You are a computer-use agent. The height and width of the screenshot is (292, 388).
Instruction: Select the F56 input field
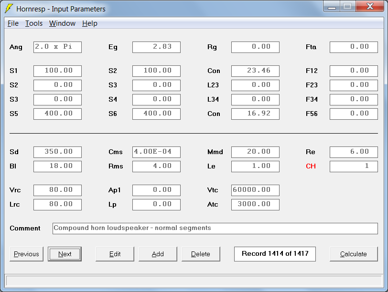coord(354,114)
